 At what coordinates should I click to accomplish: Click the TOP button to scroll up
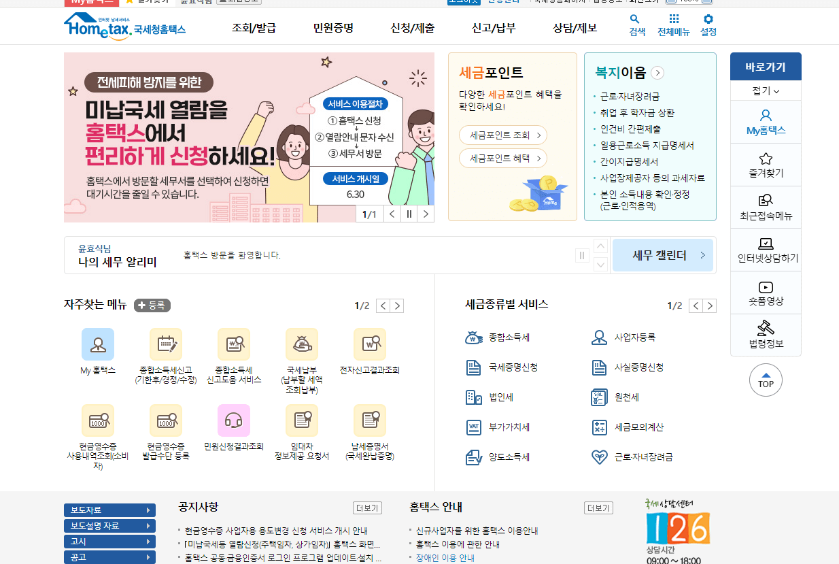(766, 380)
